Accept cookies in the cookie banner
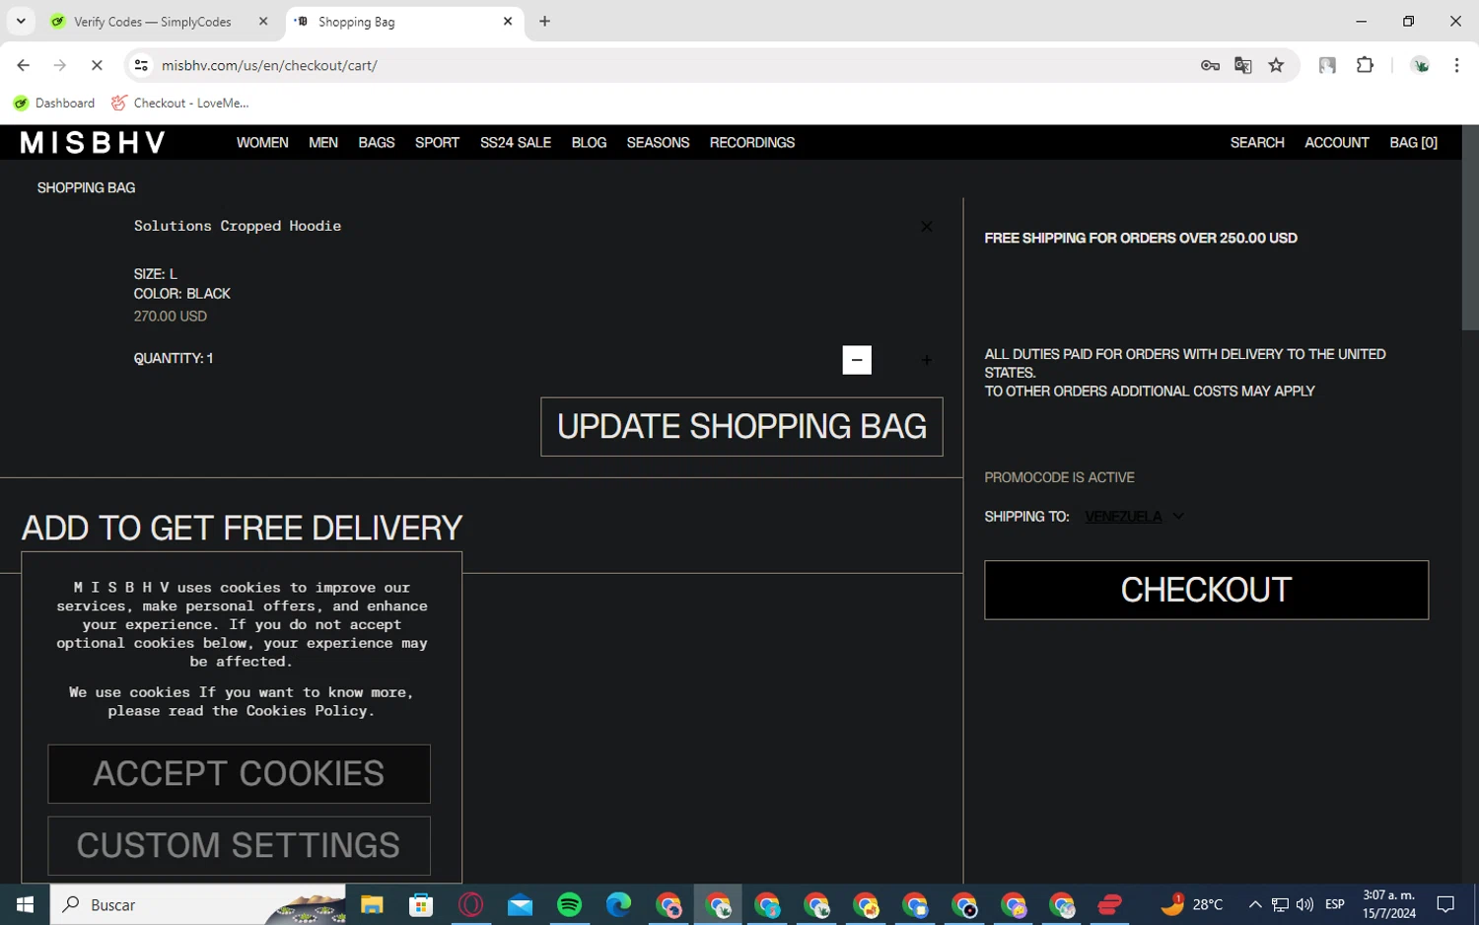Screen dimensions: 1479x925 coord(239,774)
